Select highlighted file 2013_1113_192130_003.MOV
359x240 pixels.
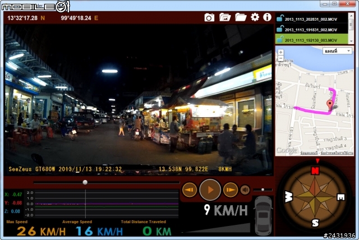(x=312, y=40)
